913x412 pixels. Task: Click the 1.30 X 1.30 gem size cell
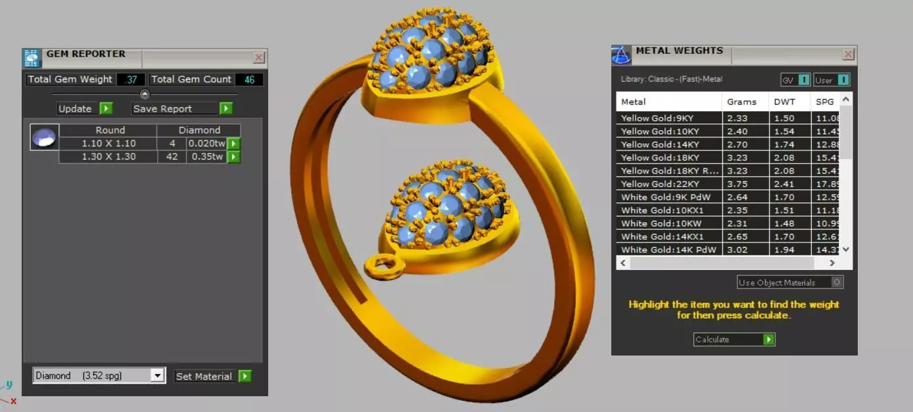tap(108, 157)
